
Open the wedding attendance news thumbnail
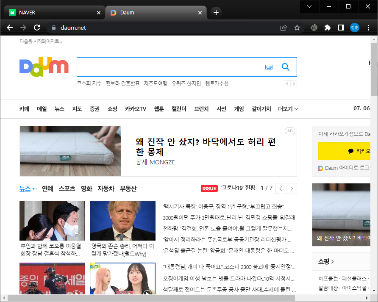[52, 221]
